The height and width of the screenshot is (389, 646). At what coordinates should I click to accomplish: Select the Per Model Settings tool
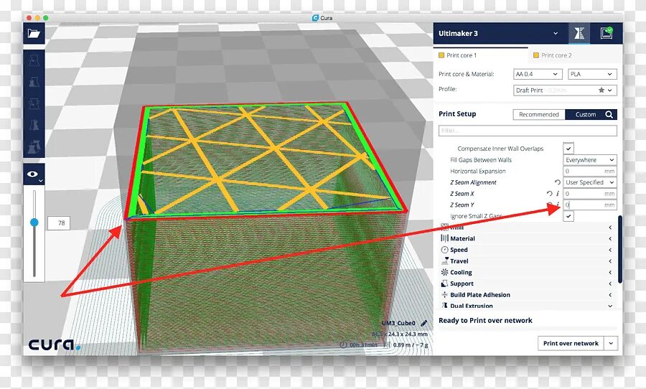[34, 146]
